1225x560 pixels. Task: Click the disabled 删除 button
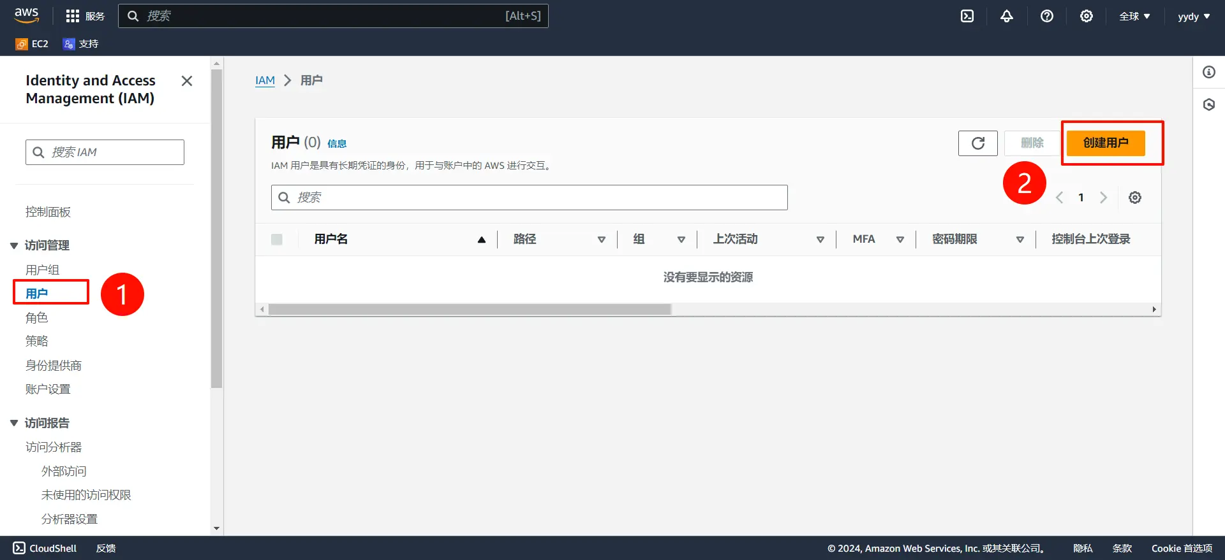pyautogui.click(x=1032, y=143)
